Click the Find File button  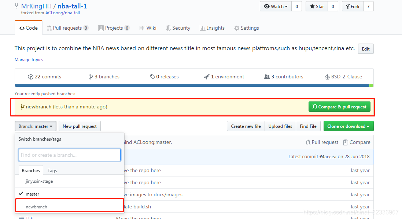[308, 126]
